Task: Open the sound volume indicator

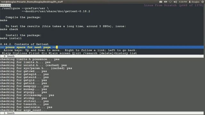Action: tap(175, 2)
